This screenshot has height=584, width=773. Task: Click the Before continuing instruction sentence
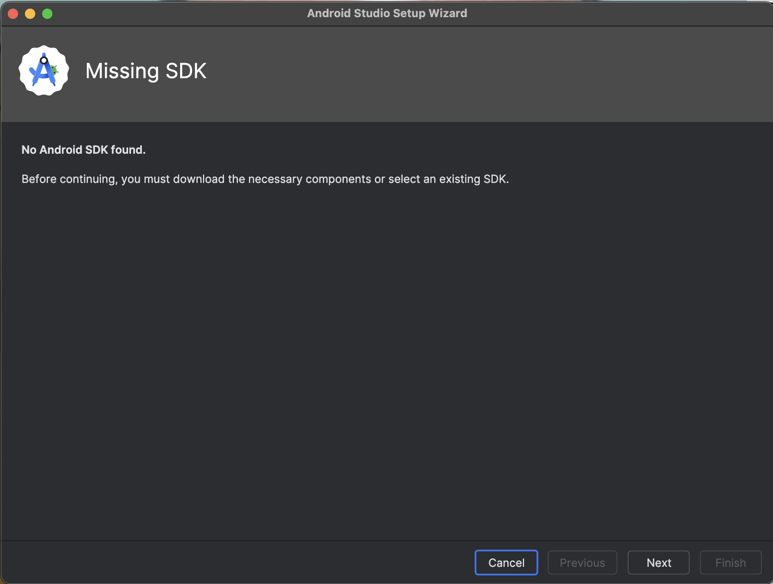click(265, 179)
